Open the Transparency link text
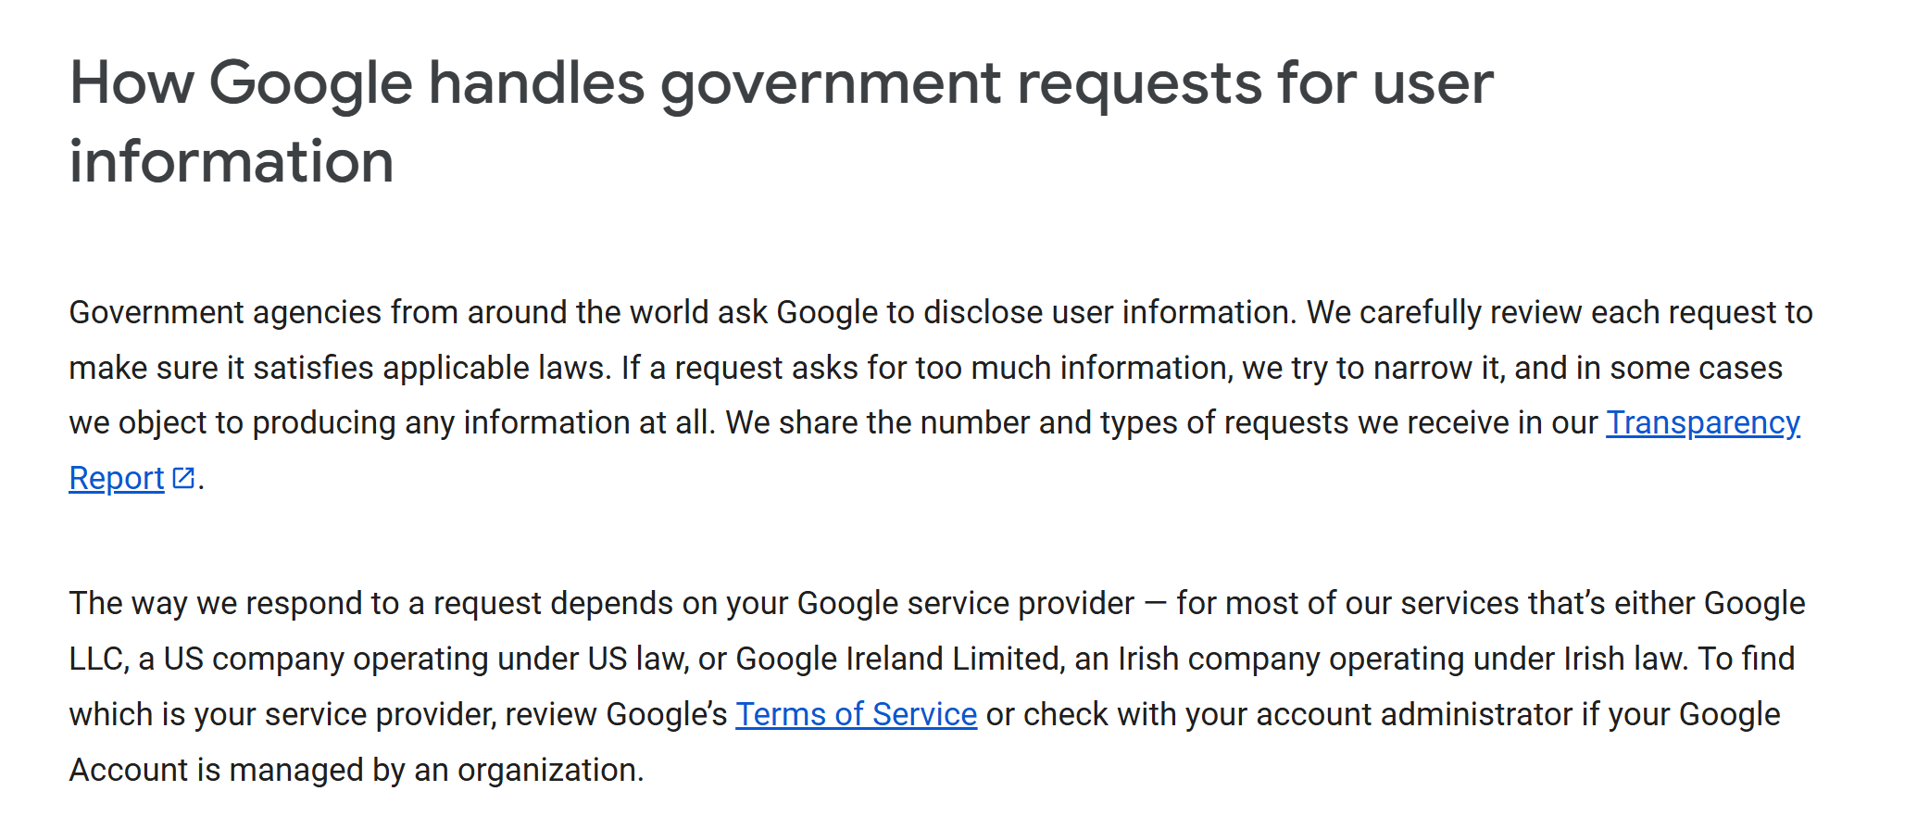Viewport: 1917px width, 829px height. [1702, 422]
